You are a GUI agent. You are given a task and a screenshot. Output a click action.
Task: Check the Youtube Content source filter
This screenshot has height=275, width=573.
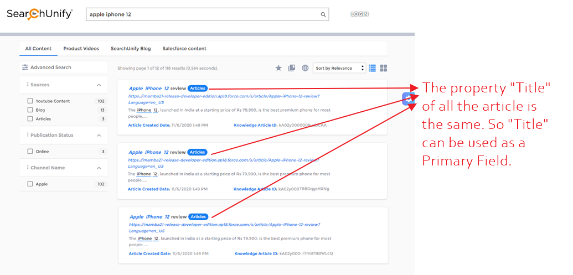(30, 101)
